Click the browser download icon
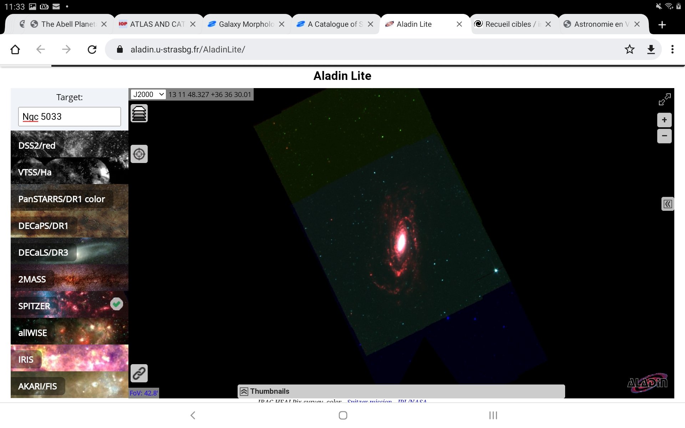 coord(651,49)
